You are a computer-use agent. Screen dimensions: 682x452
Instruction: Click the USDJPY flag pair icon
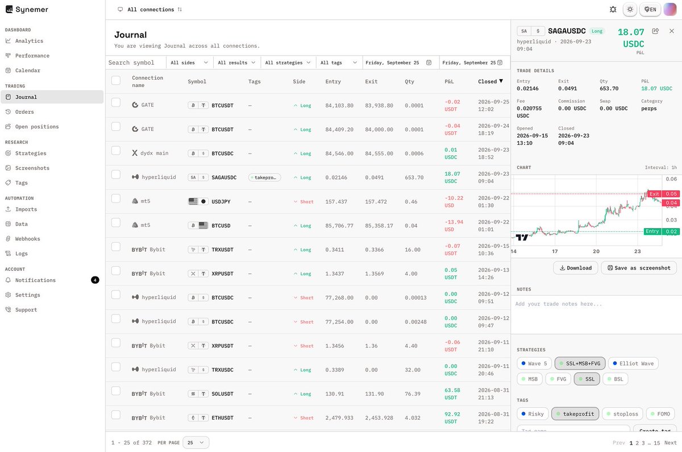[198, 202]
